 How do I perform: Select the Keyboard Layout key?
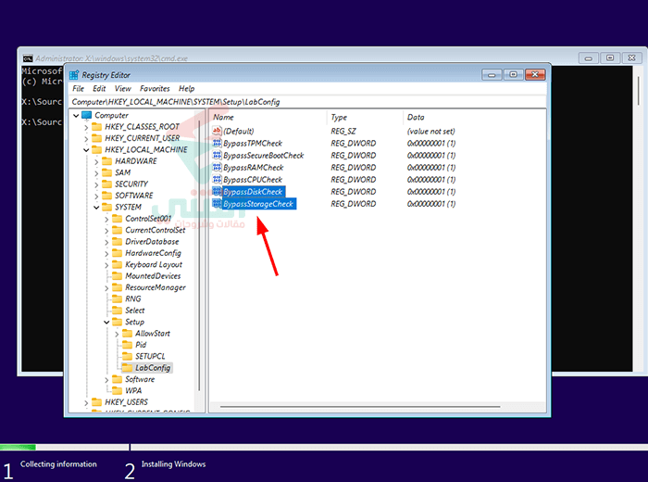click(154, 264)
